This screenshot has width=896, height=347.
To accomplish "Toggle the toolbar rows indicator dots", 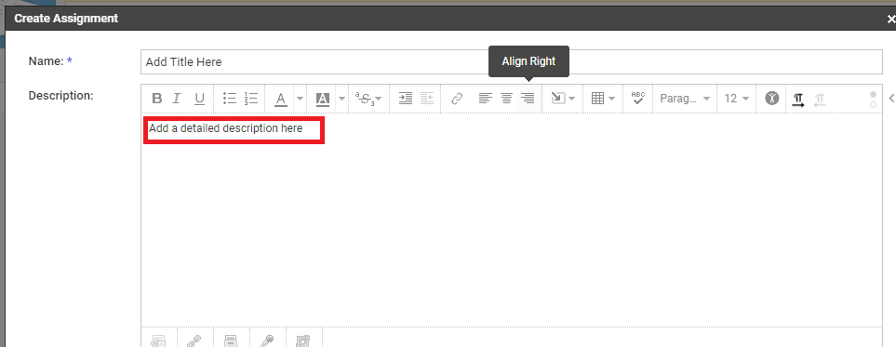I will pos(873,100).
